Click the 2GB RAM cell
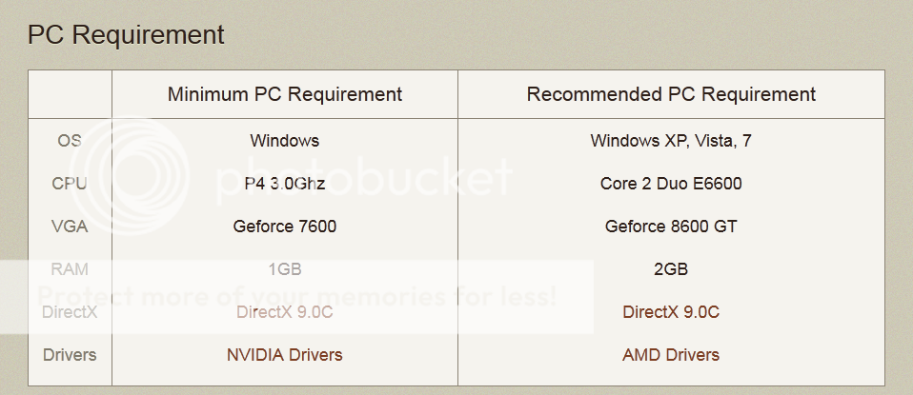 click(x=671, y=269)
